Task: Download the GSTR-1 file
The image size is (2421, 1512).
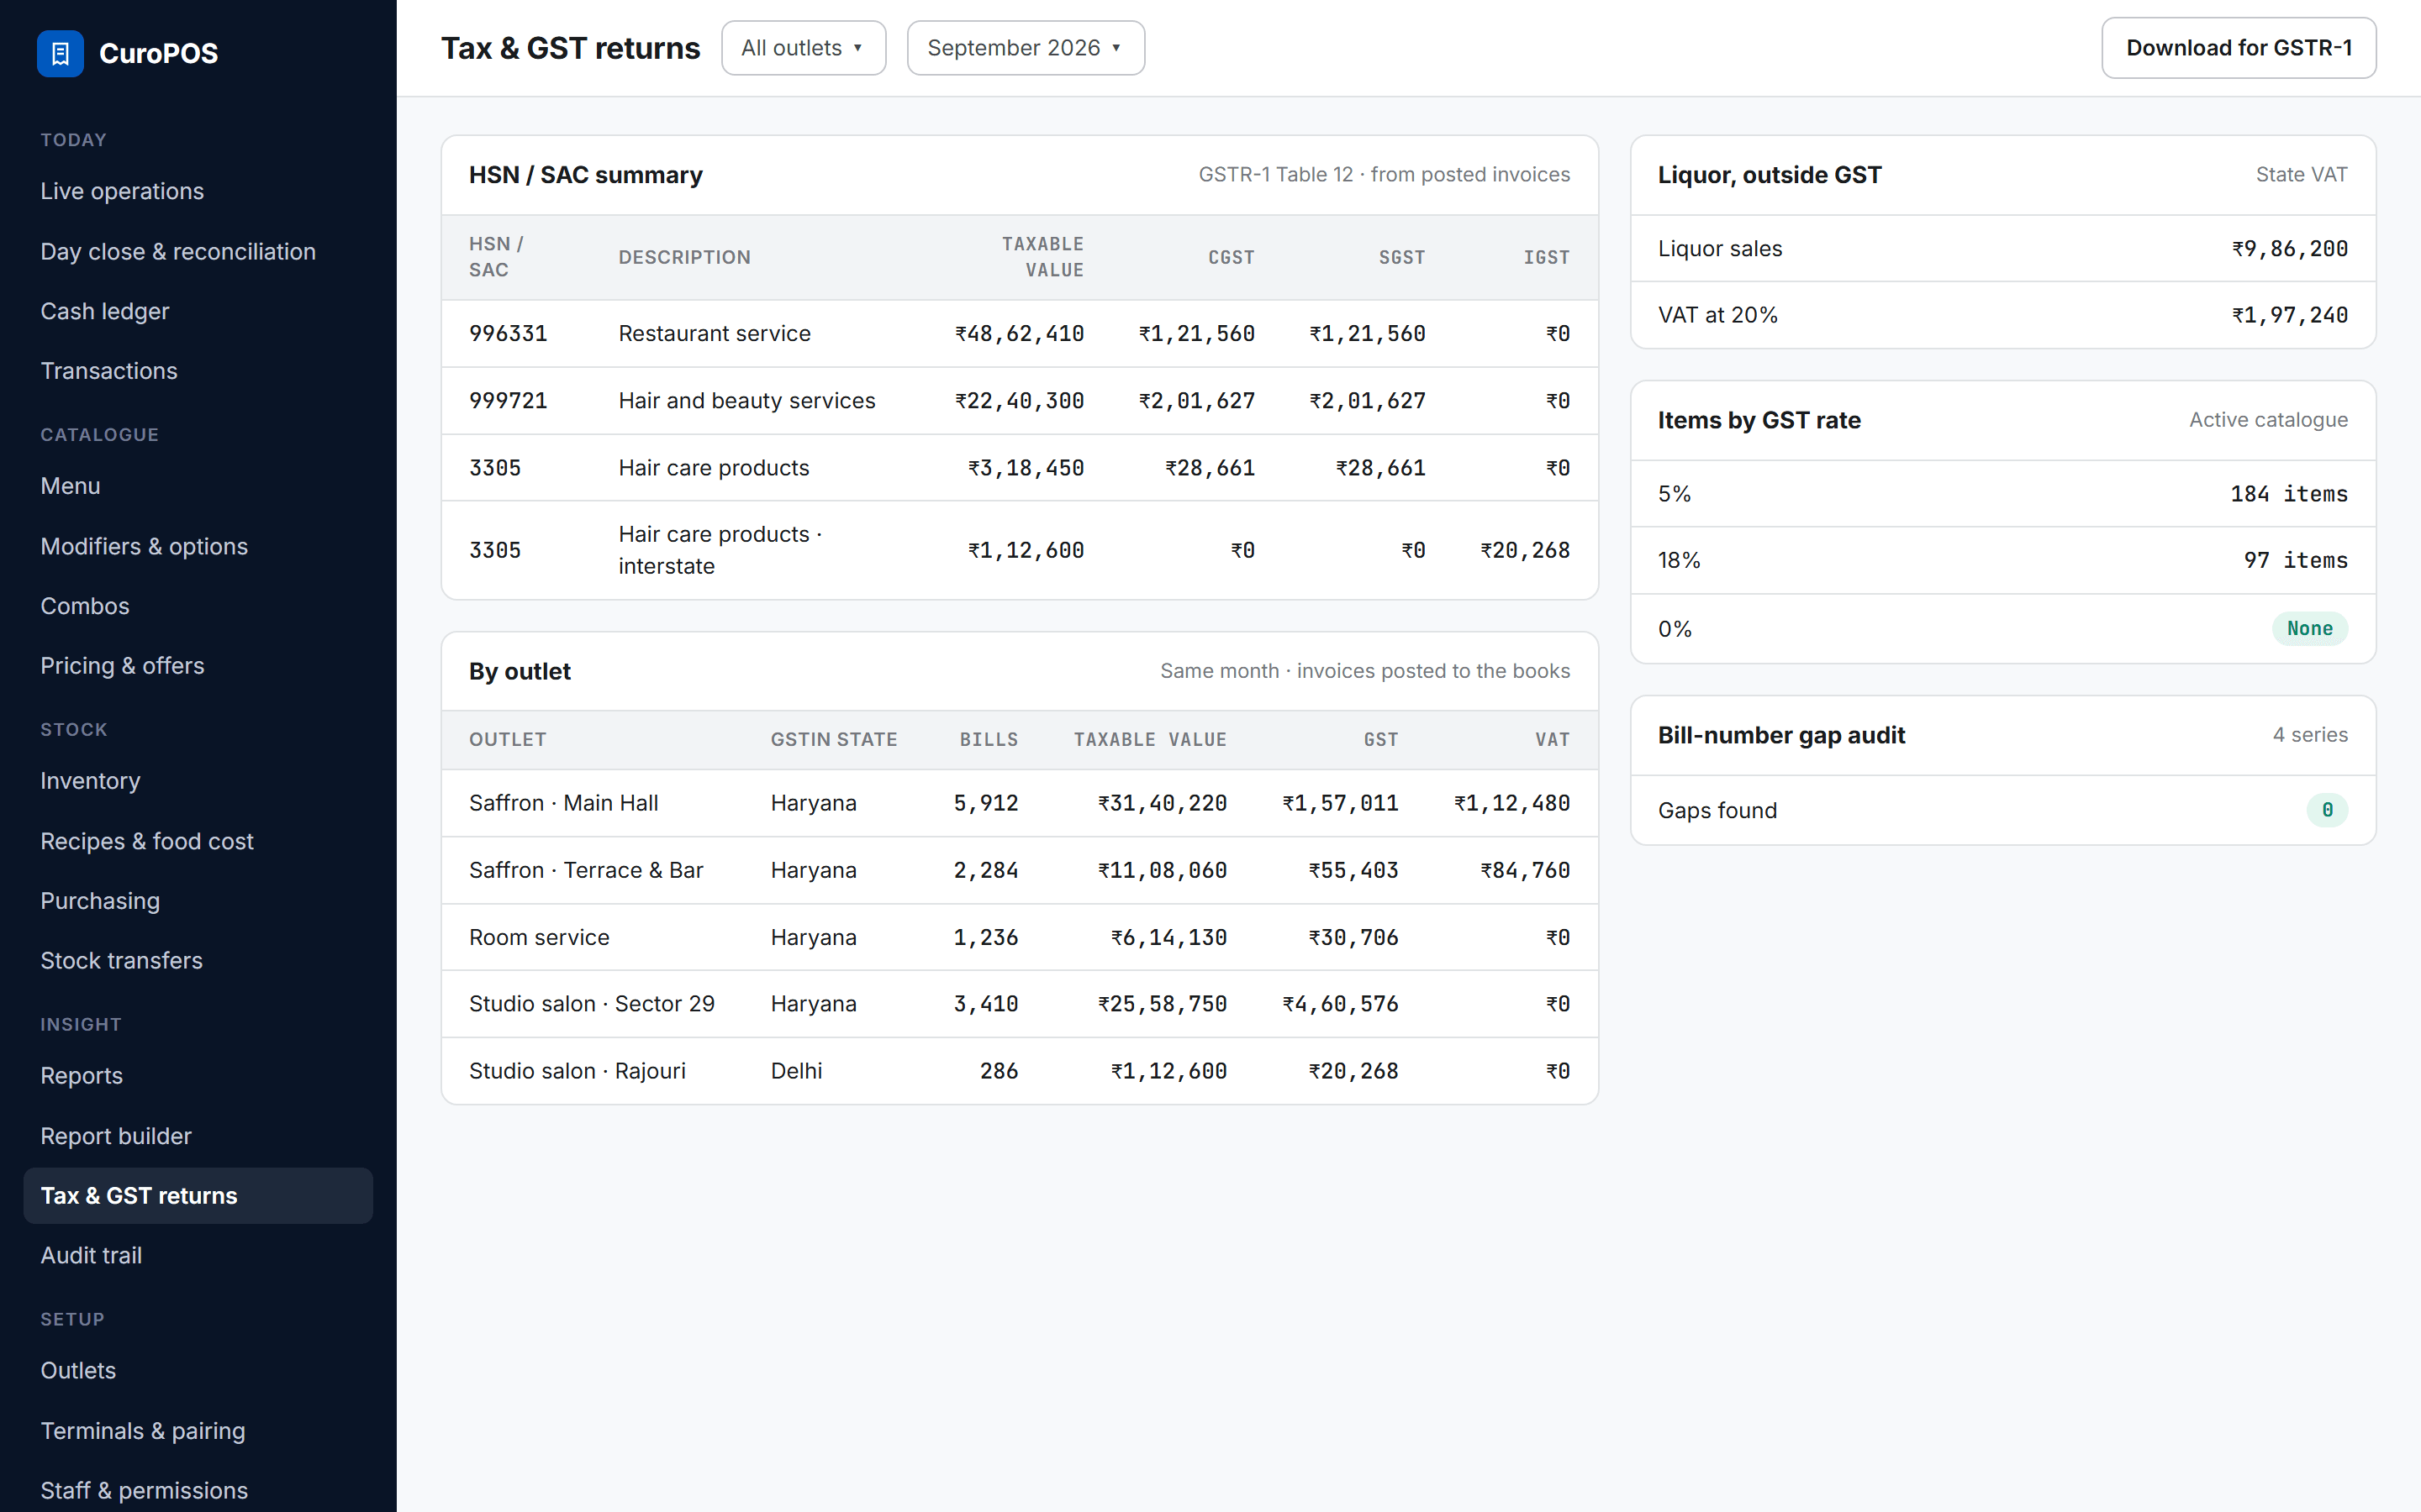Action: click(2238, 48)
